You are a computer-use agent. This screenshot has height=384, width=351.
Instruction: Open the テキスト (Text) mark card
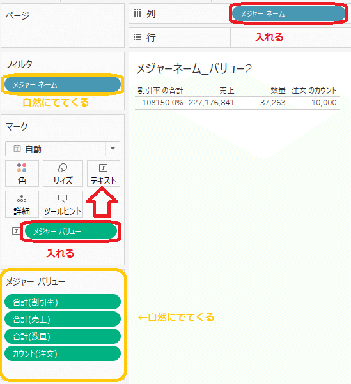click(x=104, y=174)
